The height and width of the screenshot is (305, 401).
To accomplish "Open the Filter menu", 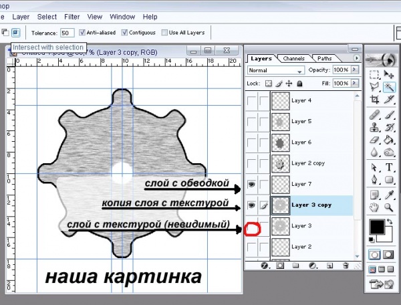I will tap(72, 16).
